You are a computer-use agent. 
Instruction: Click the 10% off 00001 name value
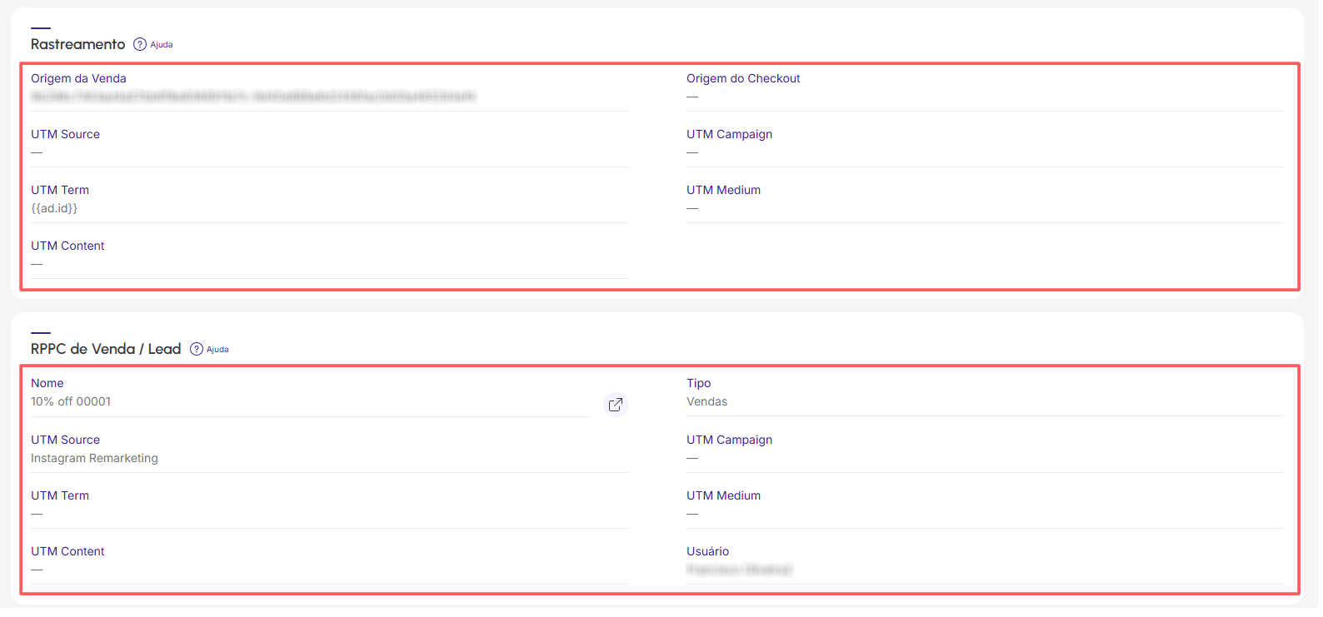pos(71,401)
